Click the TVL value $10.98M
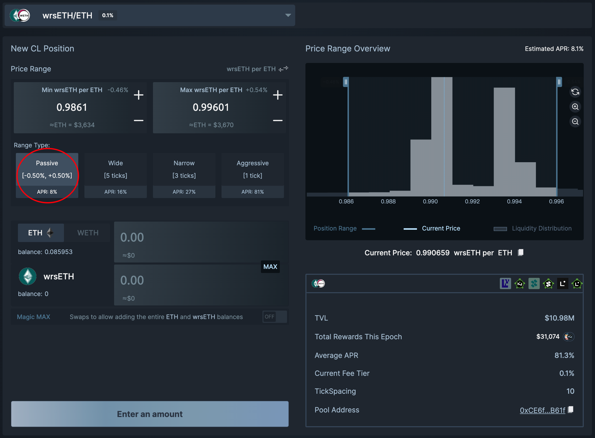The height and width of the screenshot is (438, 595). [x=559, y=318]
